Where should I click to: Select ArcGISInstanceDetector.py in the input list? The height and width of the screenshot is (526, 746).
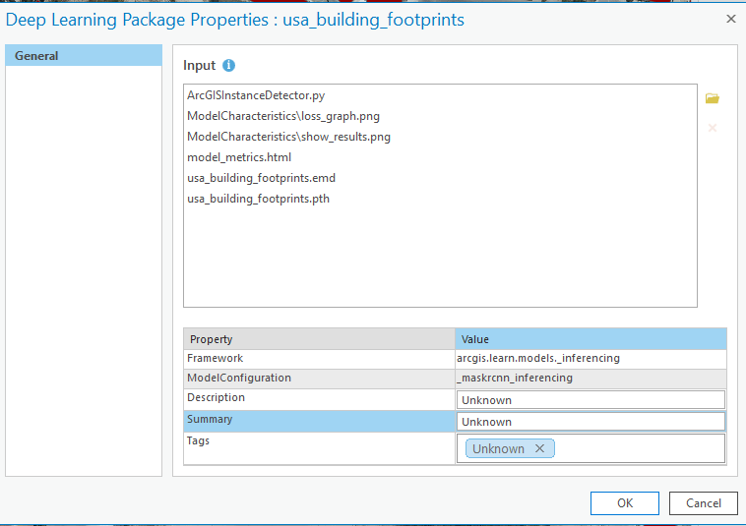(x=256, y=96)
